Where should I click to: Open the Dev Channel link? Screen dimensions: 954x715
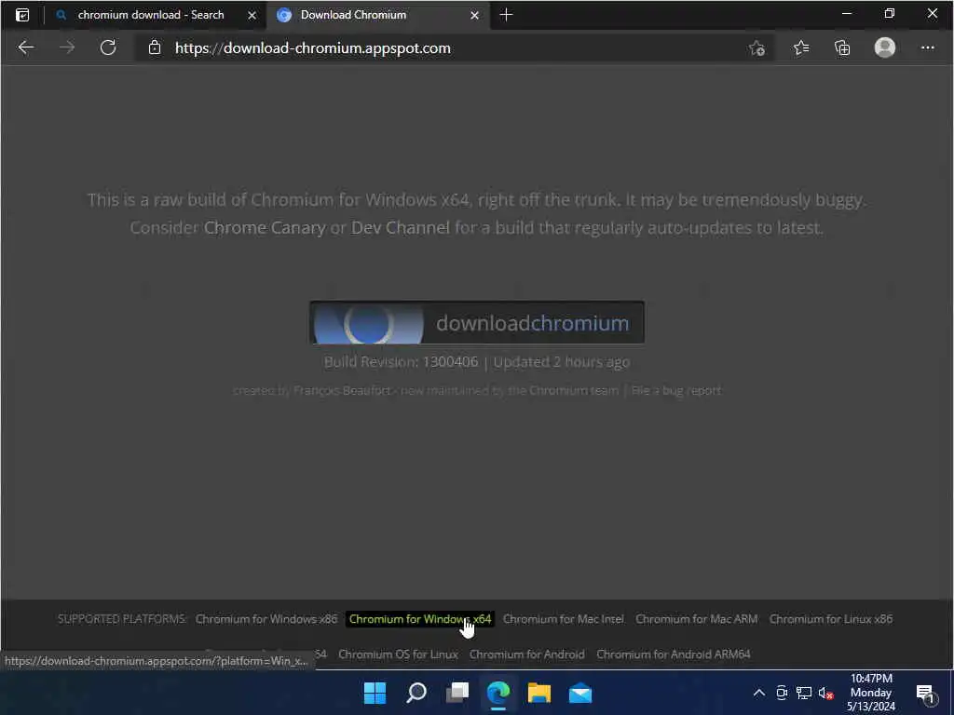[401, 227]
